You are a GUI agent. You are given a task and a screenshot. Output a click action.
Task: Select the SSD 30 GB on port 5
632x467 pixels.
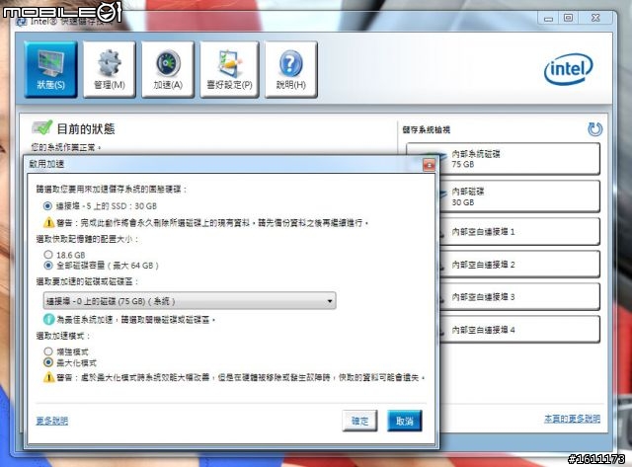point(47,206)
